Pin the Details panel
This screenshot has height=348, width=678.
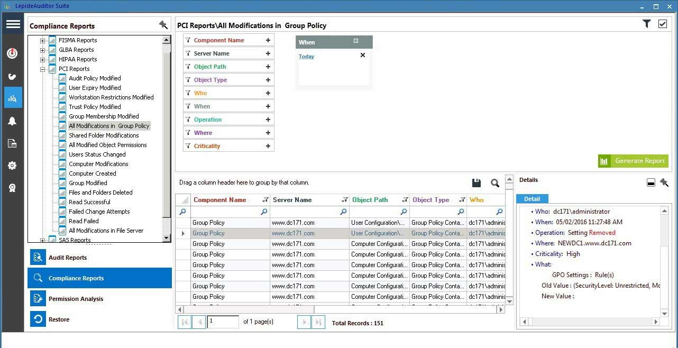(x=665, y=182)
